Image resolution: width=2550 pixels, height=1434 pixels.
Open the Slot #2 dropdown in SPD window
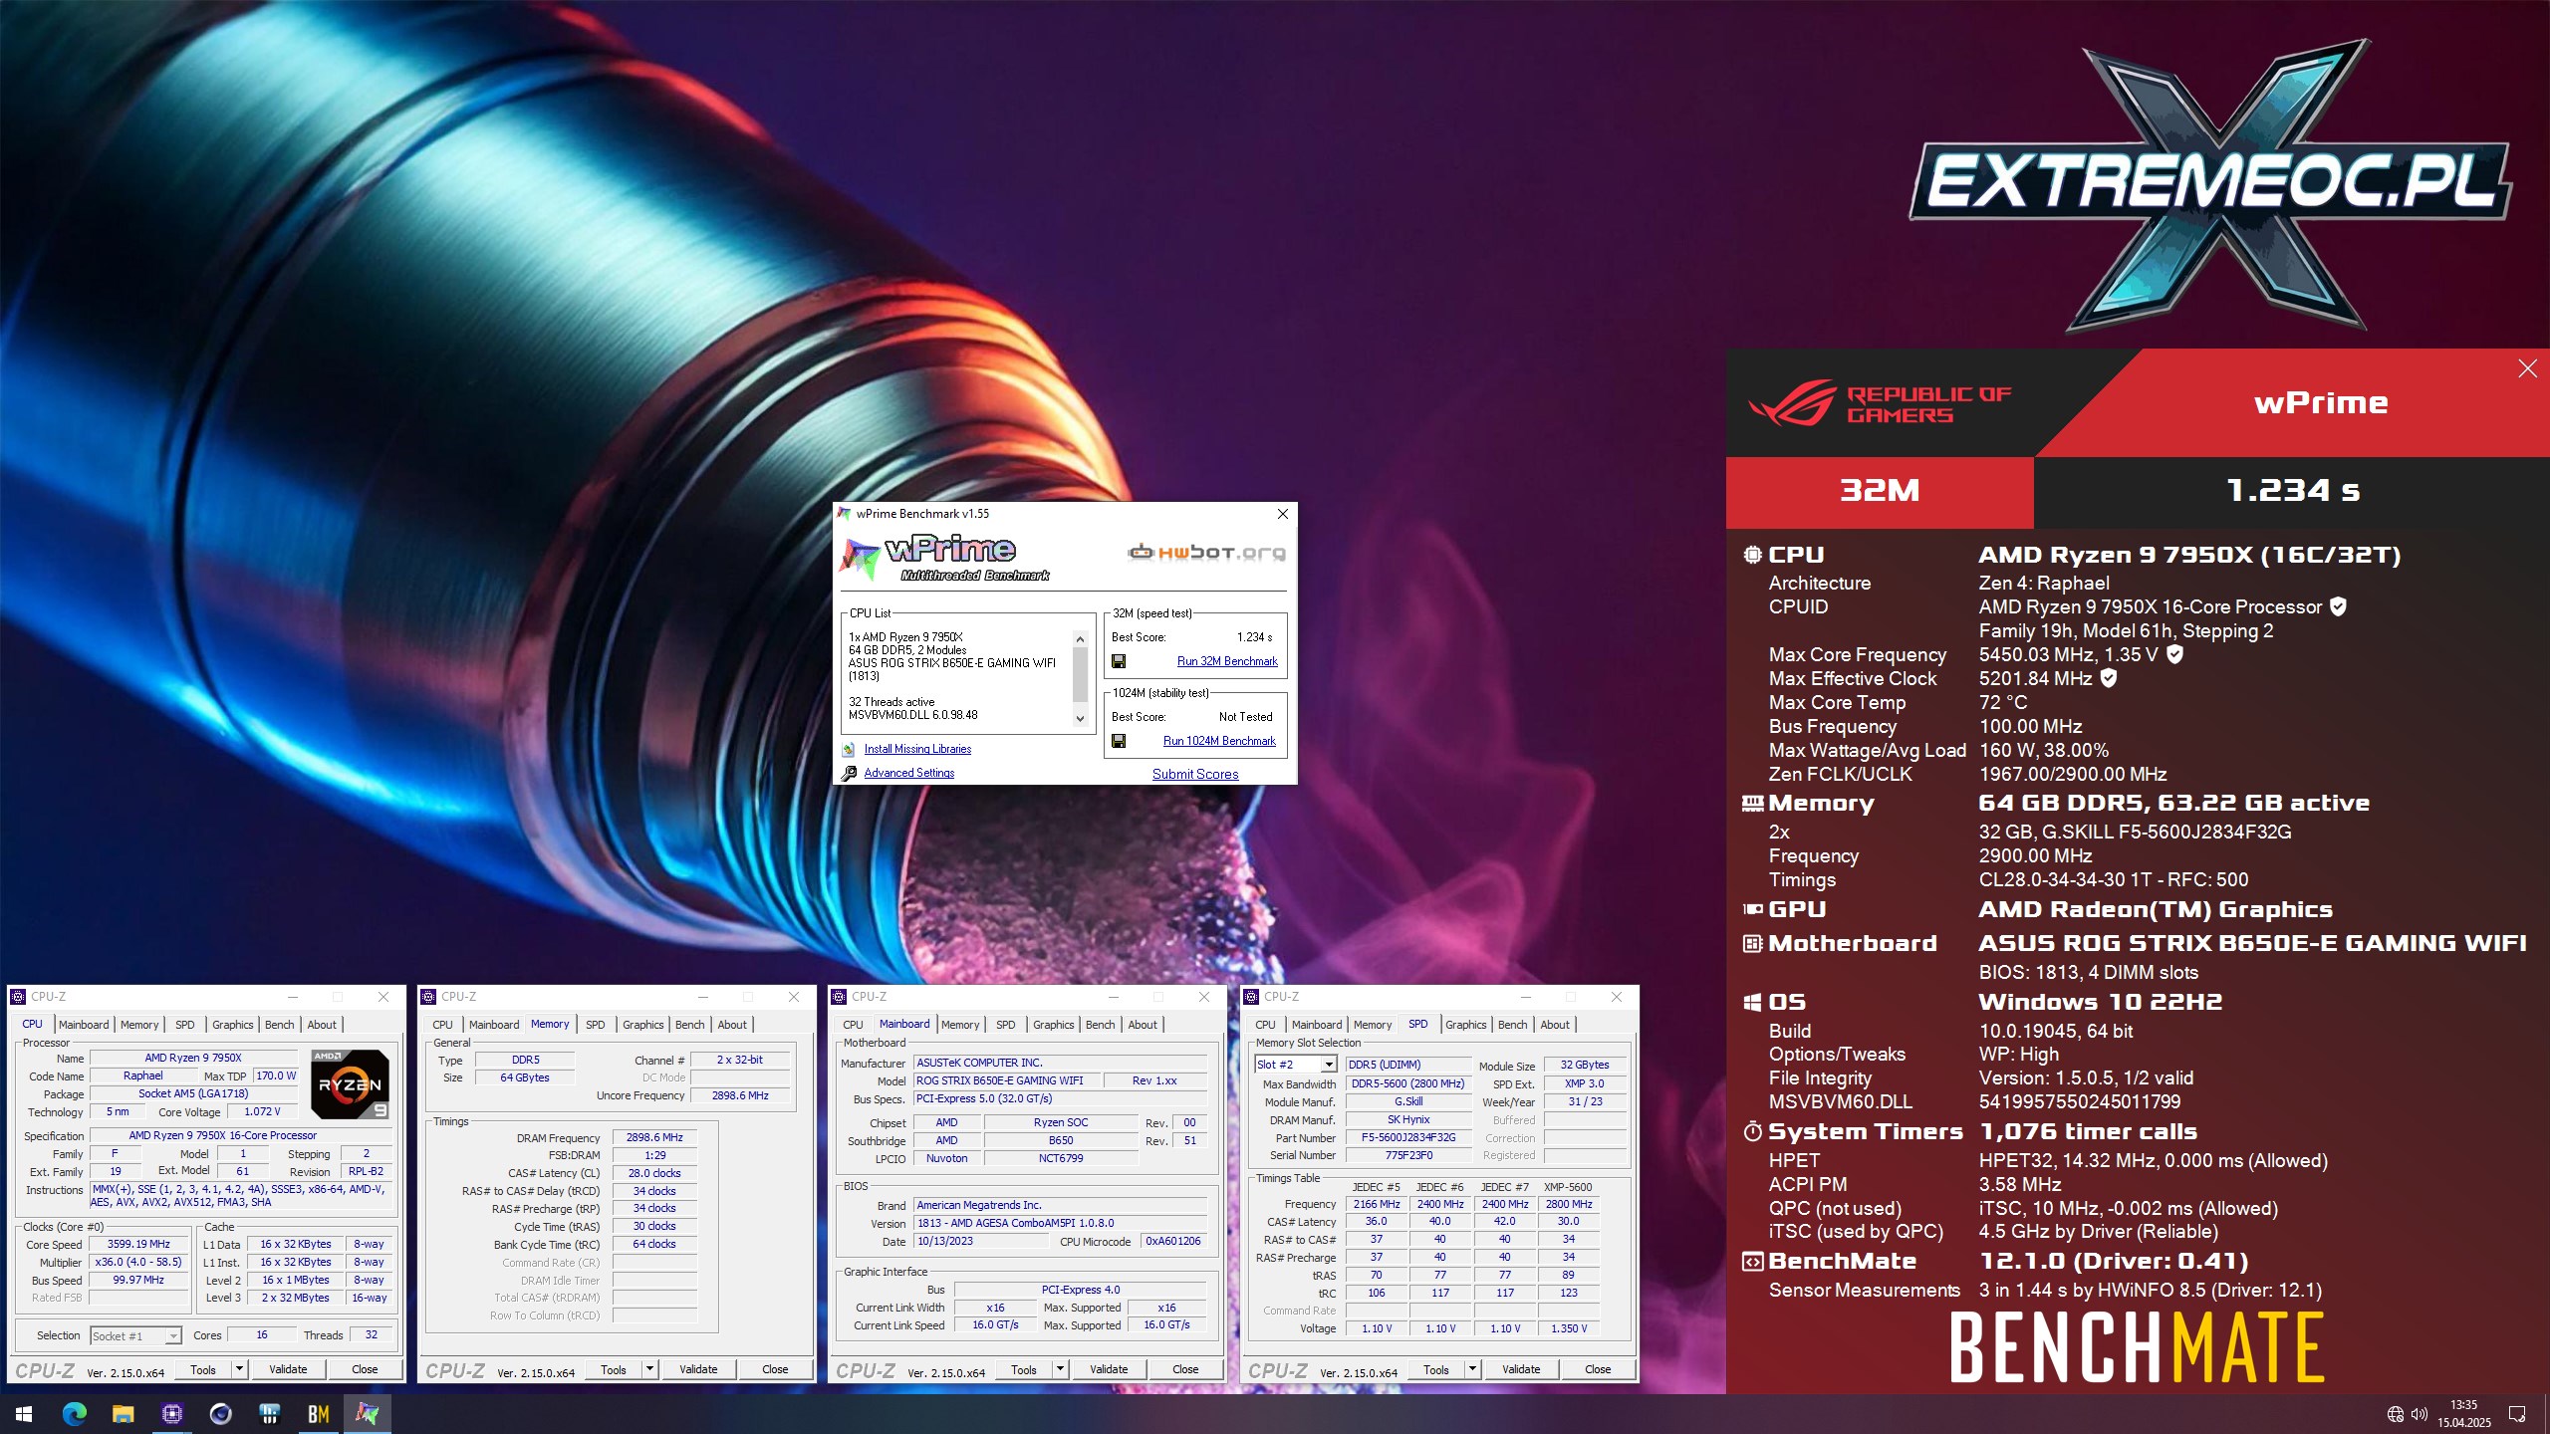1328,1065
